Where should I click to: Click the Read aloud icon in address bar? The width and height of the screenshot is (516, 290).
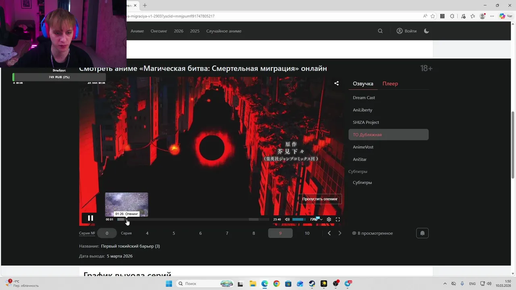(x=425, y=16)
